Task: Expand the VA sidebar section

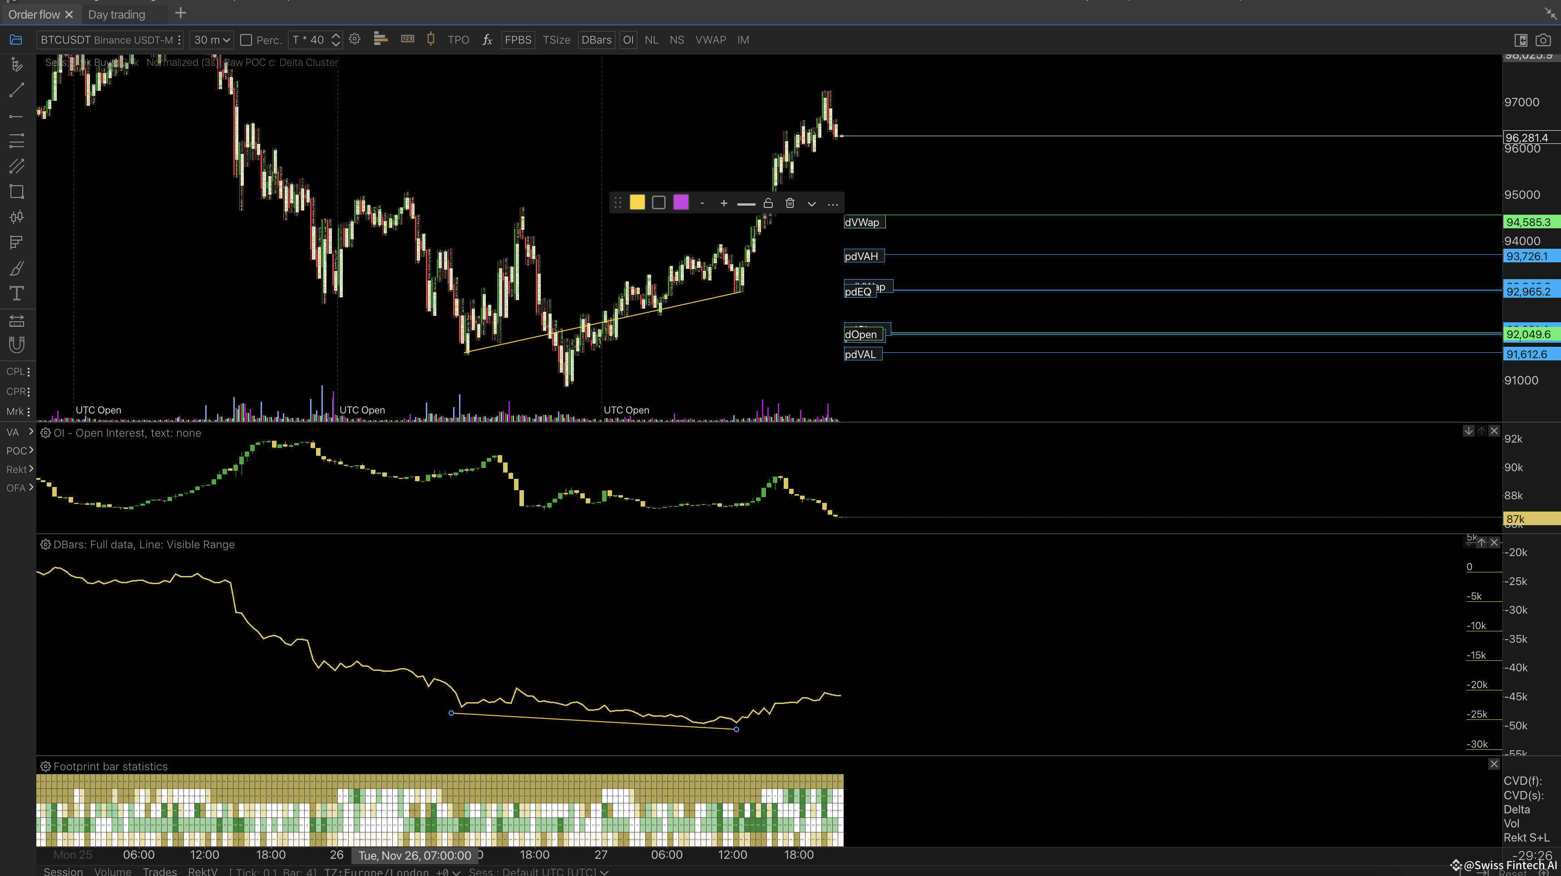Action: tap(20, 432)
